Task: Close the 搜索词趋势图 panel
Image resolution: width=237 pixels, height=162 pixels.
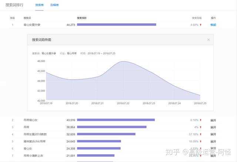Action: [208, 40]
